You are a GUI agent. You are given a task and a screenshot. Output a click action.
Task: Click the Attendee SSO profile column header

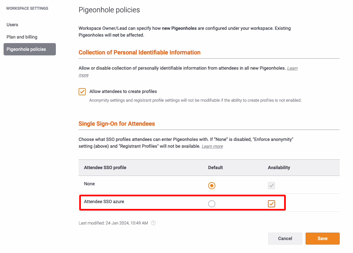[x=105, y=168]
